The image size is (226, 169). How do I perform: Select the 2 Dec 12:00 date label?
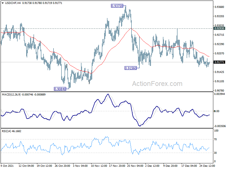pos(152,166)
